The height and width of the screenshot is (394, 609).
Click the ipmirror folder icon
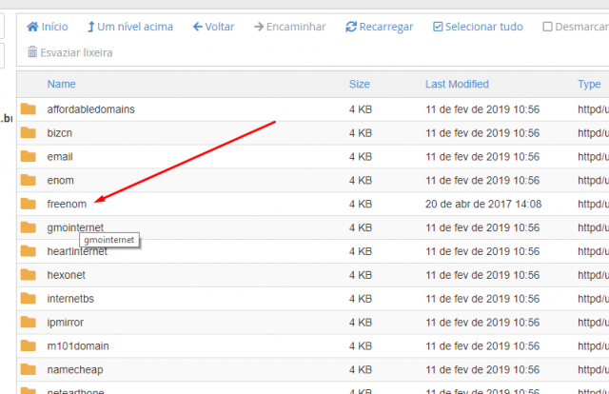[x=29, y=322]
